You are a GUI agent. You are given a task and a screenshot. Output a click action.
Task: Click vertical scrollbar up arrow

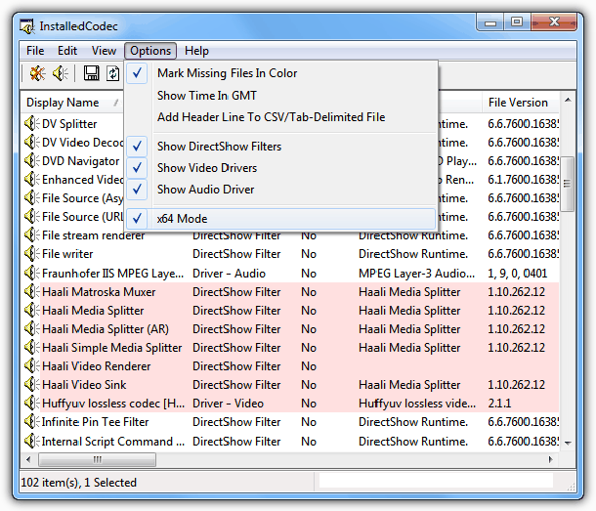tap(568, 100)
